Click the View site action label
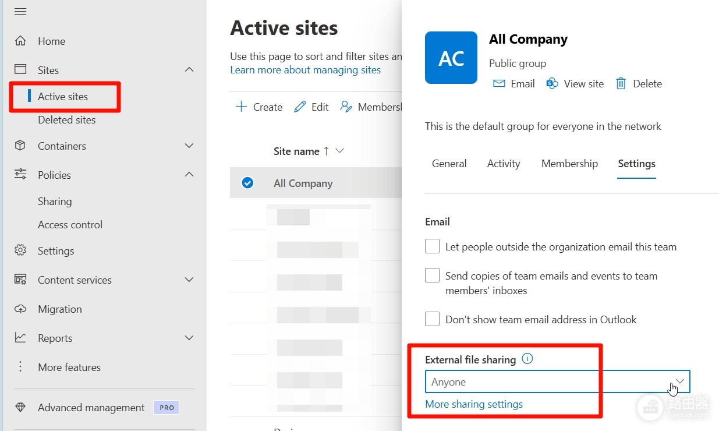Image resolution: width=719 pixels, height=431 pixels. tap(584, 84)
